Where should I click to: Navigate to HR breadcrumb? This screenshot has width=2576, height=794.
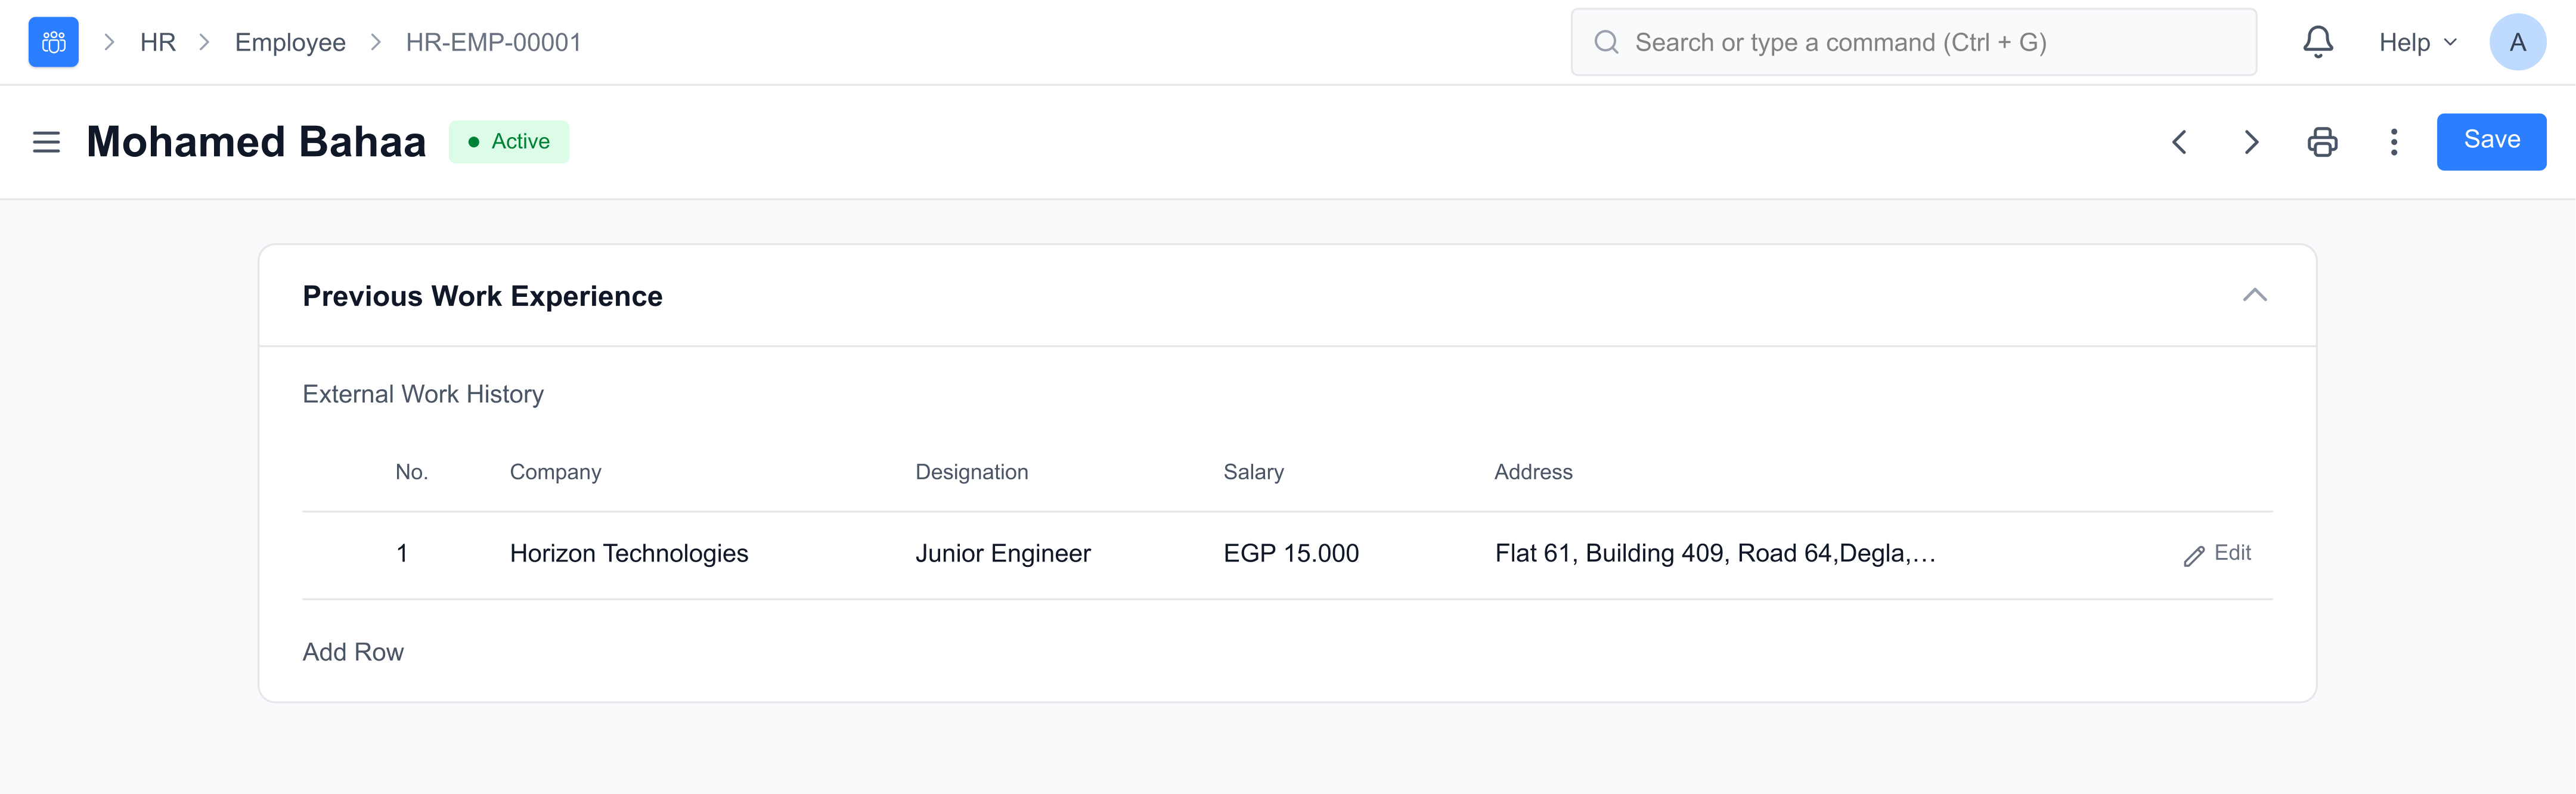pos(158,42)
